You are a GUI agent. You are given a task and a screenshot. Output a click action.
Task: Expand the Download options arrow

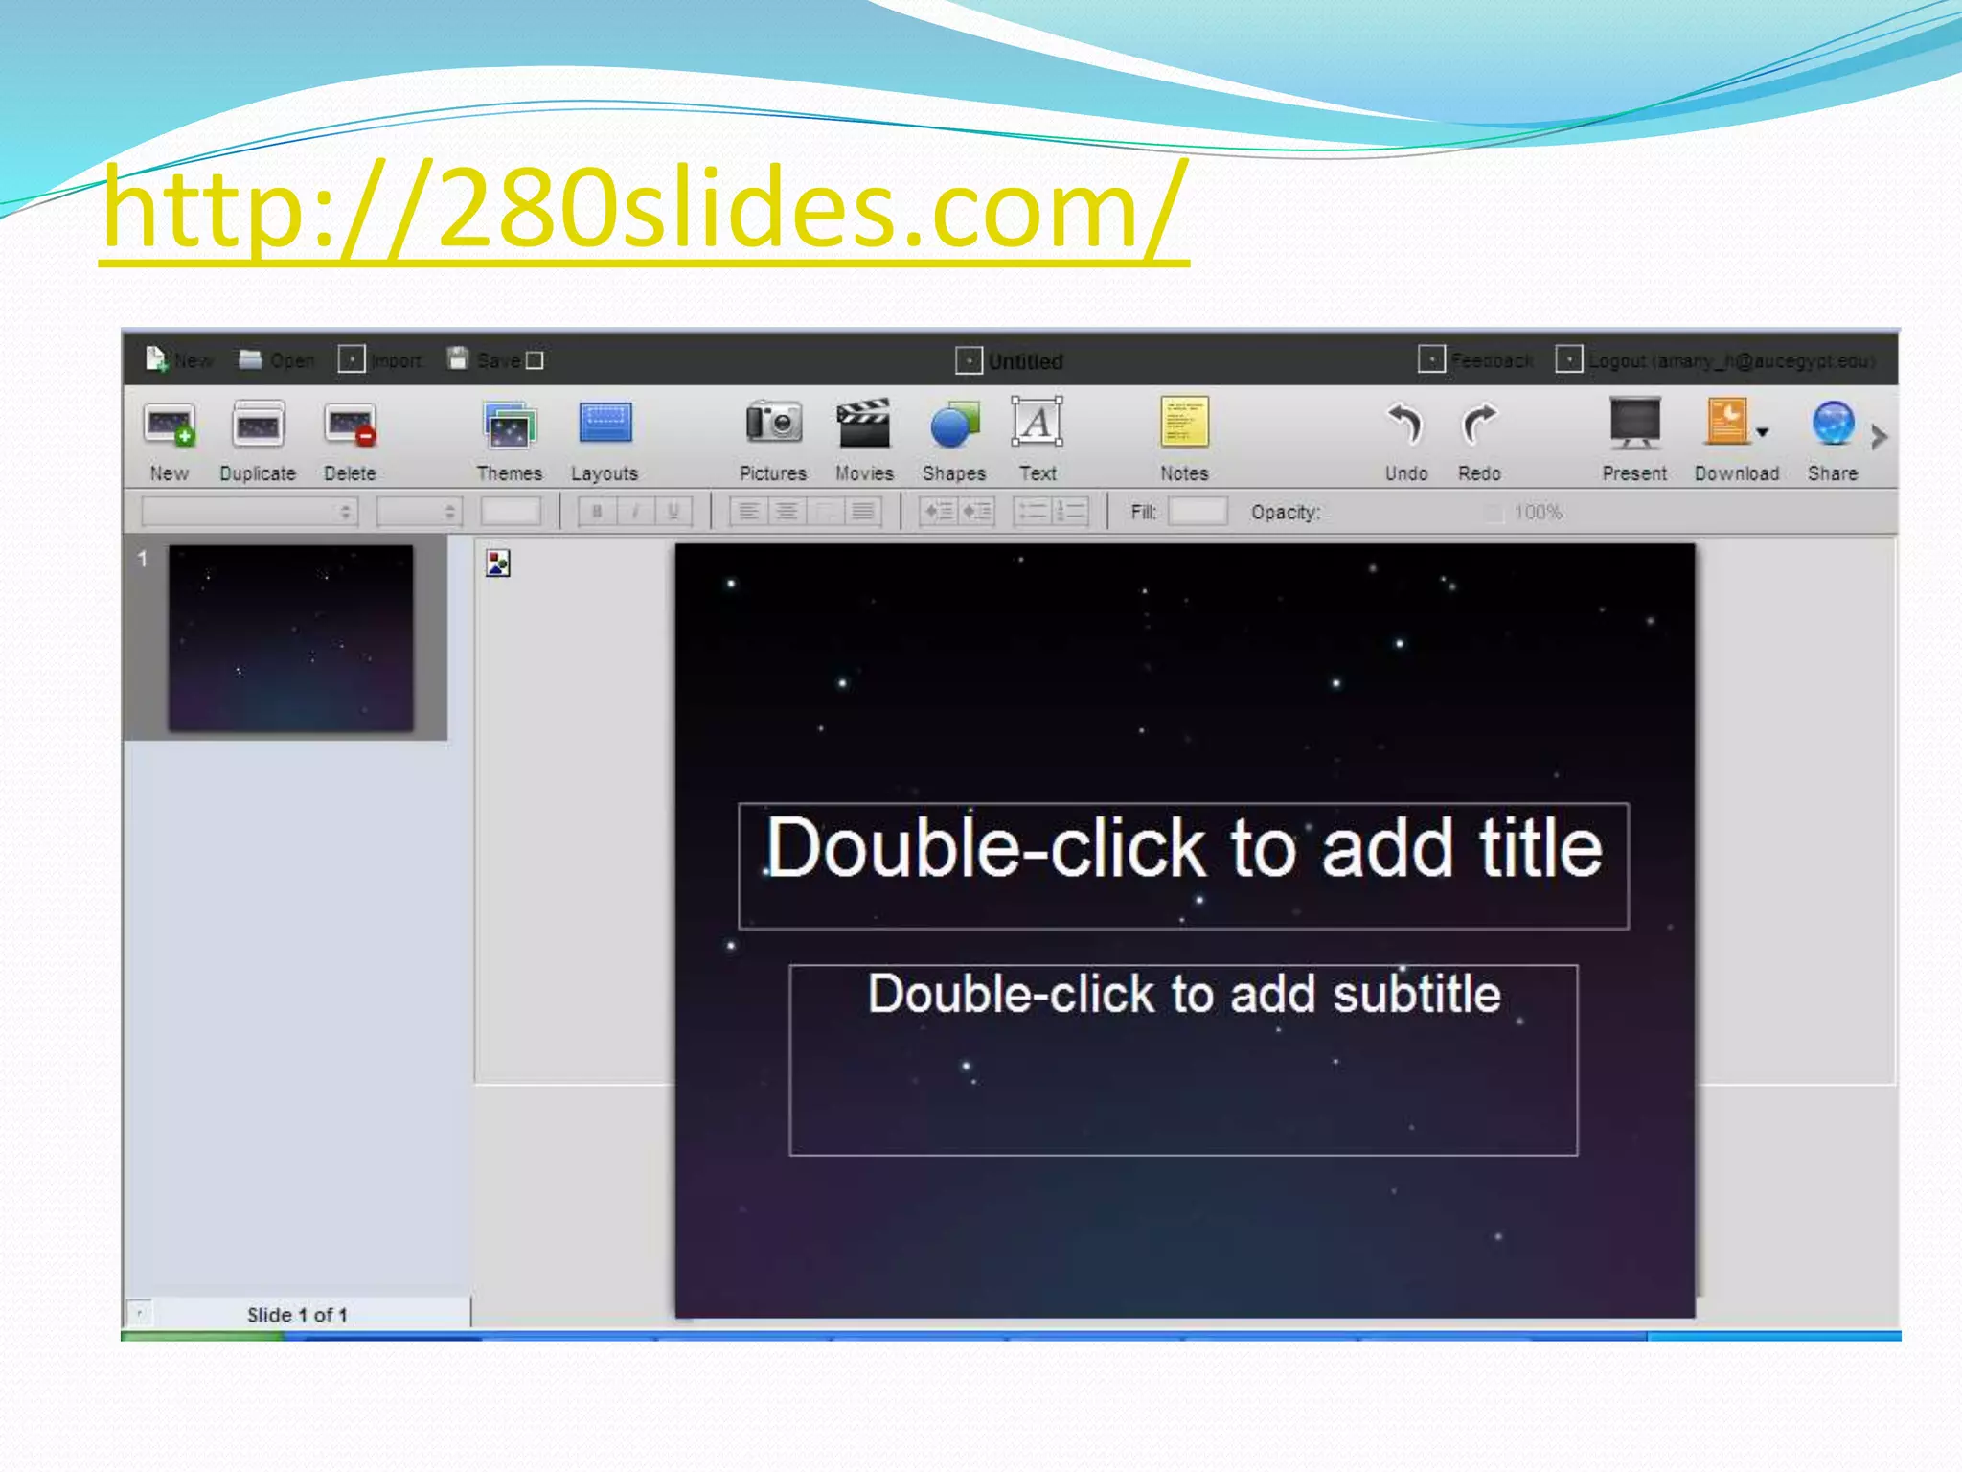[1762, 432]
